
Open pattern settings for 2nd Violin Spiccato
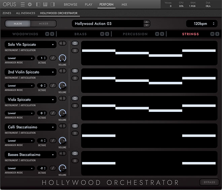pyautogui.click(x=75, y=78)
